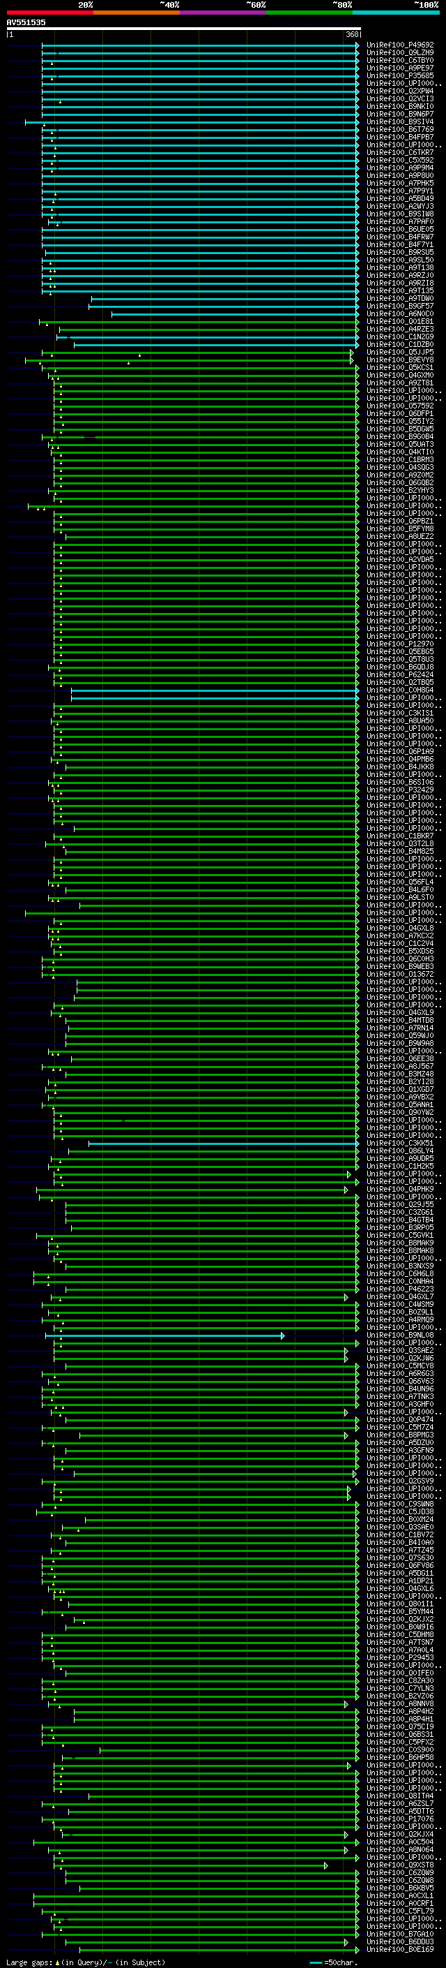Select hit label UniRef100_C0H8G4

[x=400, y=690]
